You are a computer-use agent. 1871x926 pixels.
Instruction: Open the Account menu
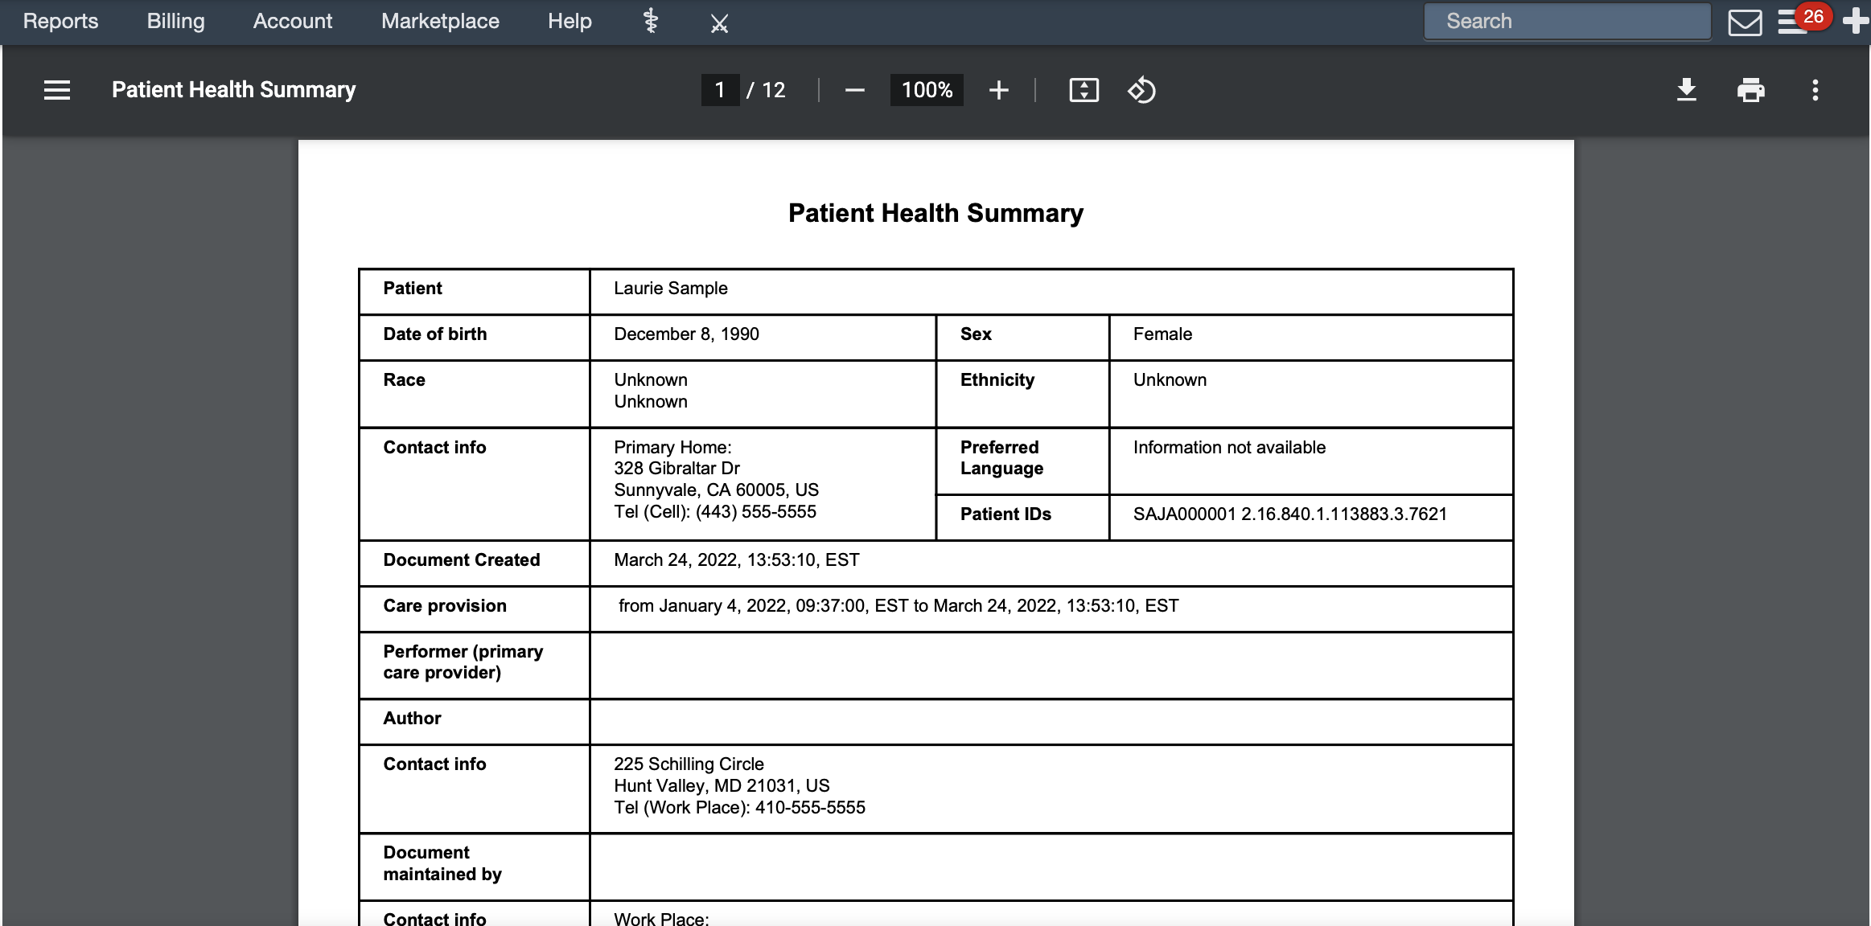click(292, 21)
